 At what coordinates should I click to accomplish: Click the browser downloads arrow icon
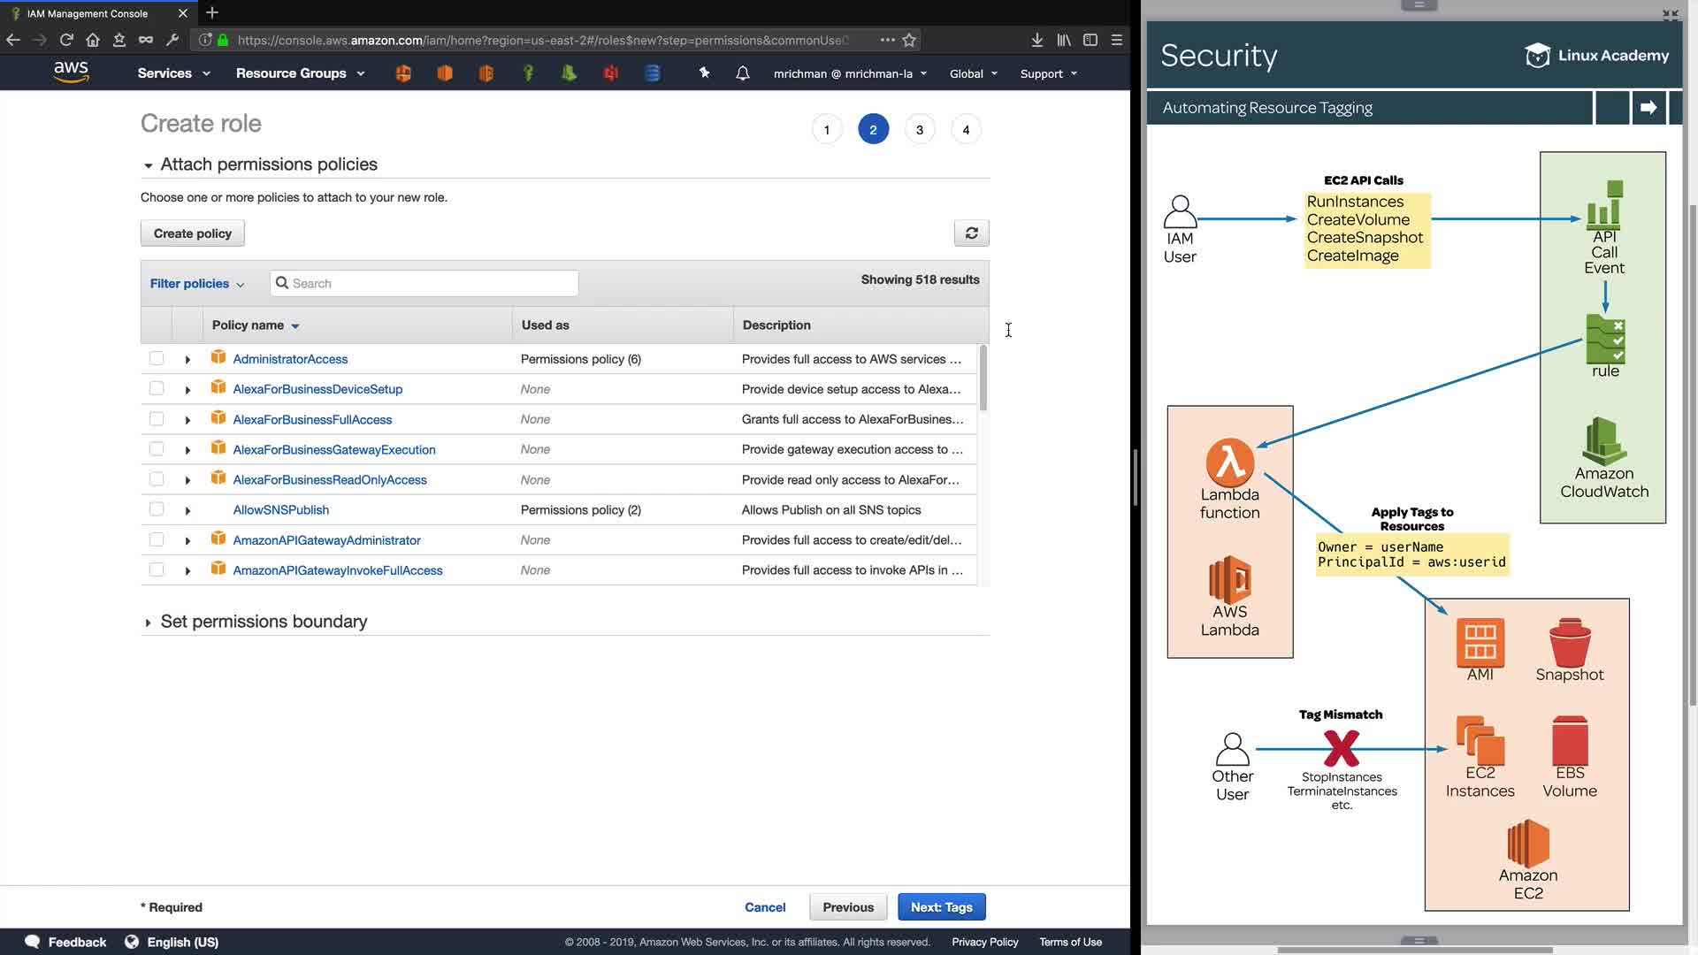(1036, 40)
